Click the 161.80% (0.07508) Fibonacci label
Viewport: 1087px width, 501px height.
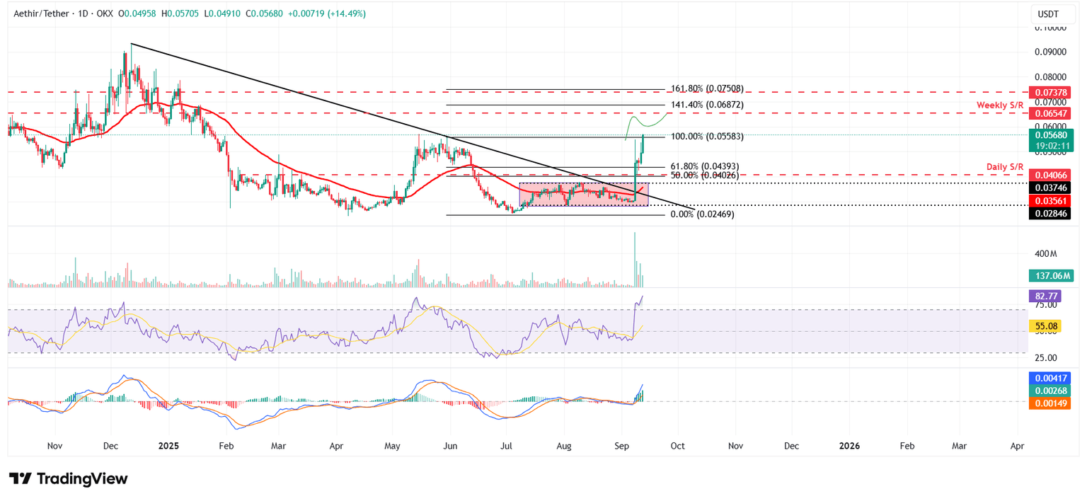(707, 88)
